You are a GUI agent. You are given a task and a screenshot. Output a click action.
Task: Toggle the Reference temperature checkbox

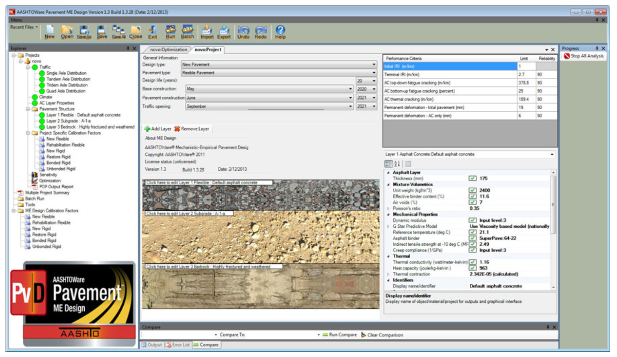click(472, 232)
